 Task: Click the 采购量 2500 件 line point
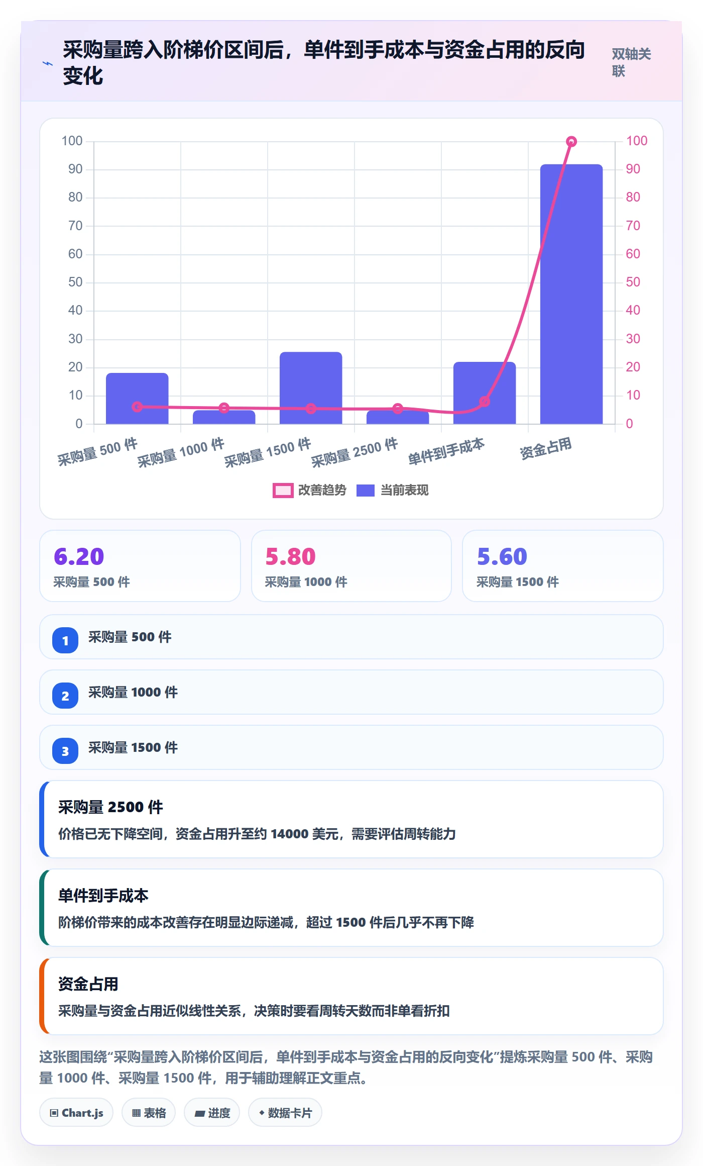pos(398,409)
